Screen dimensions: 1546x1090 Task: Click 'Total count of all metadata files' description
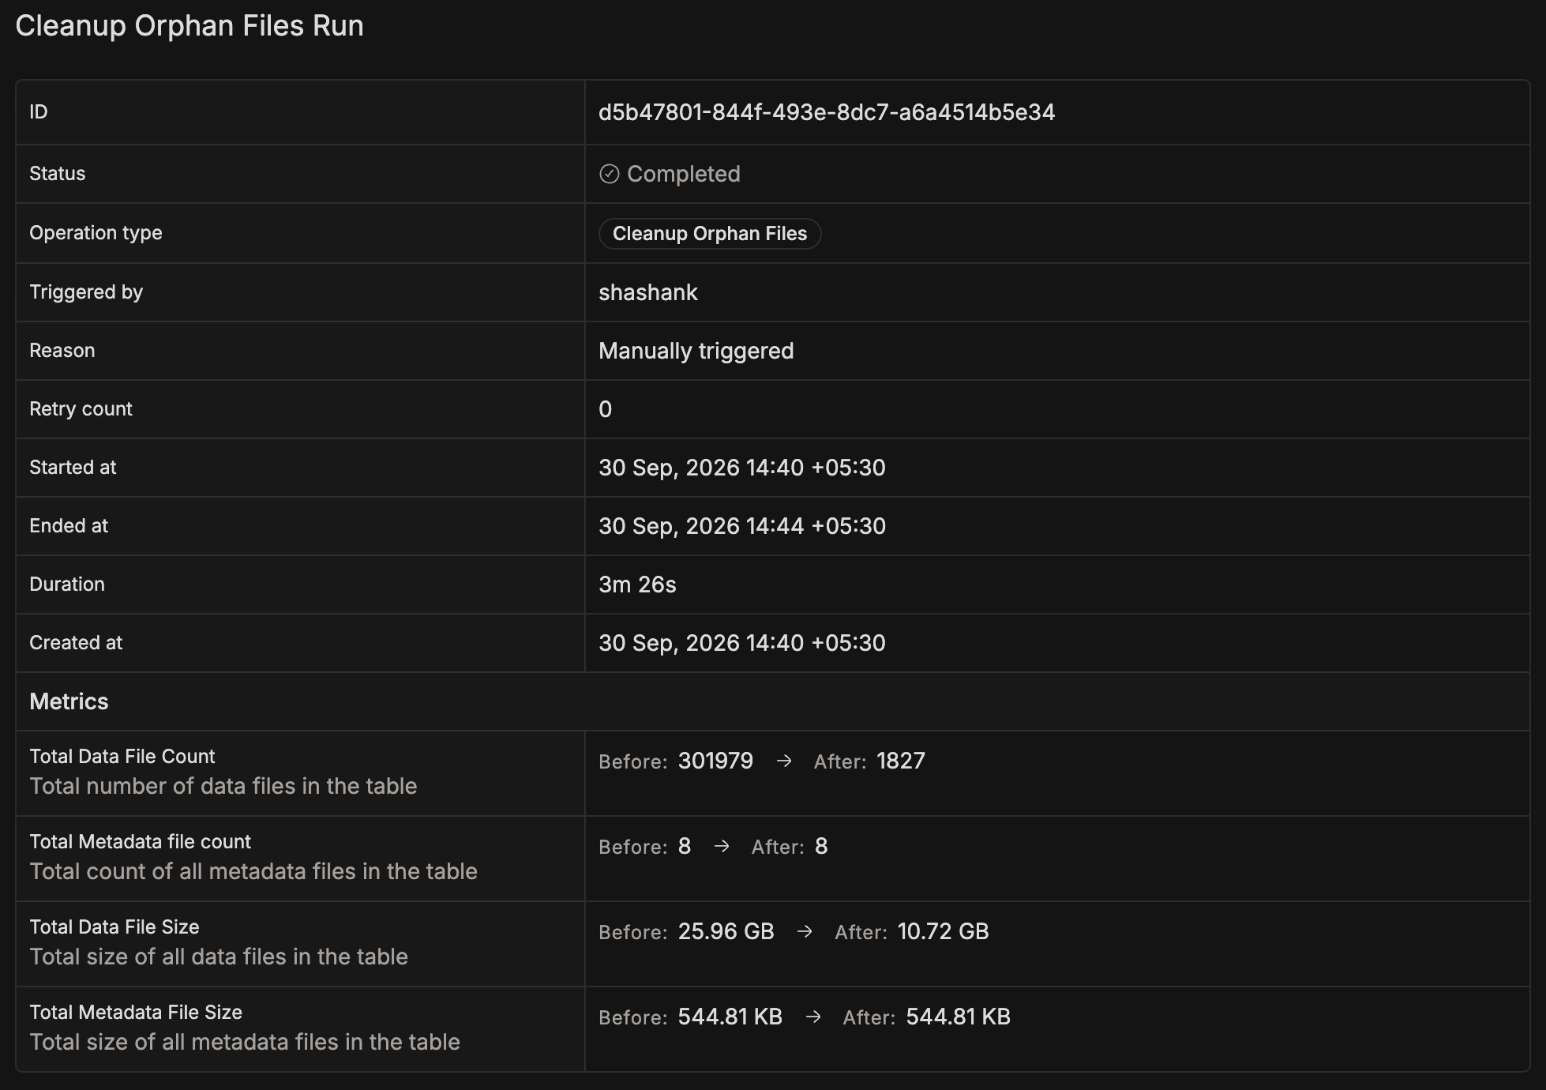pyautogui.click(x=253, y=872)
